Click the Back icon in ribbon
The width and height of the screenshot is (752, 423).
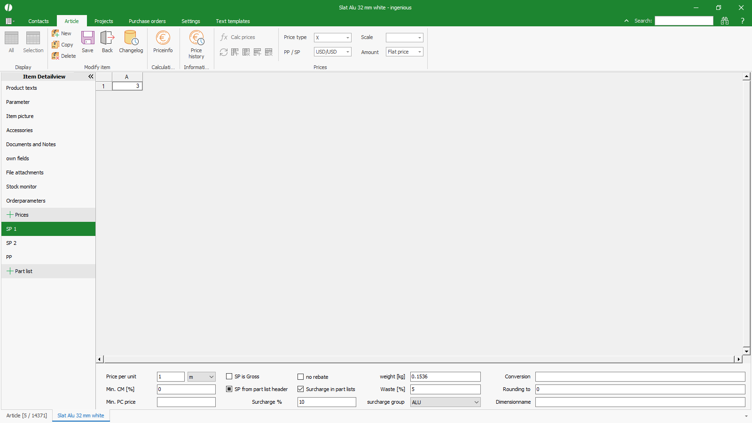tap(107, 38)
